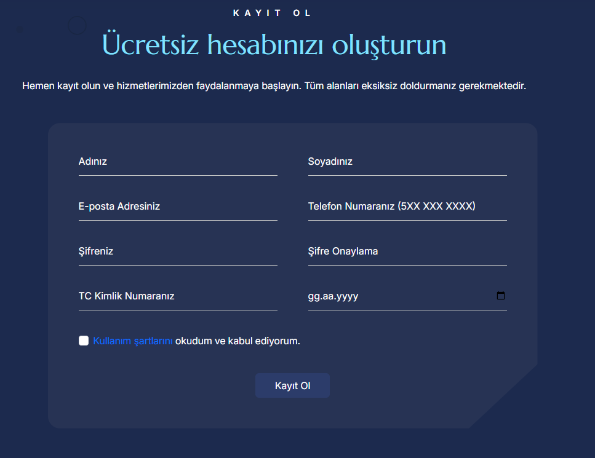Submit the form with Kayıt Ol button

point(292,385)
